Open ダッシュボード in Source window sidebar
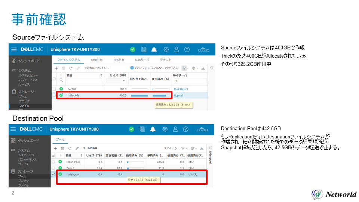359x202 pixels. click(29, 61)
